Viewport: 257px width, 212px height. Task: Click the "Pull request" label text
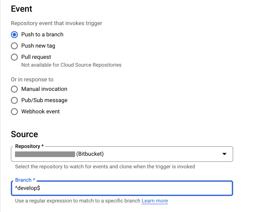click(36, 57)
